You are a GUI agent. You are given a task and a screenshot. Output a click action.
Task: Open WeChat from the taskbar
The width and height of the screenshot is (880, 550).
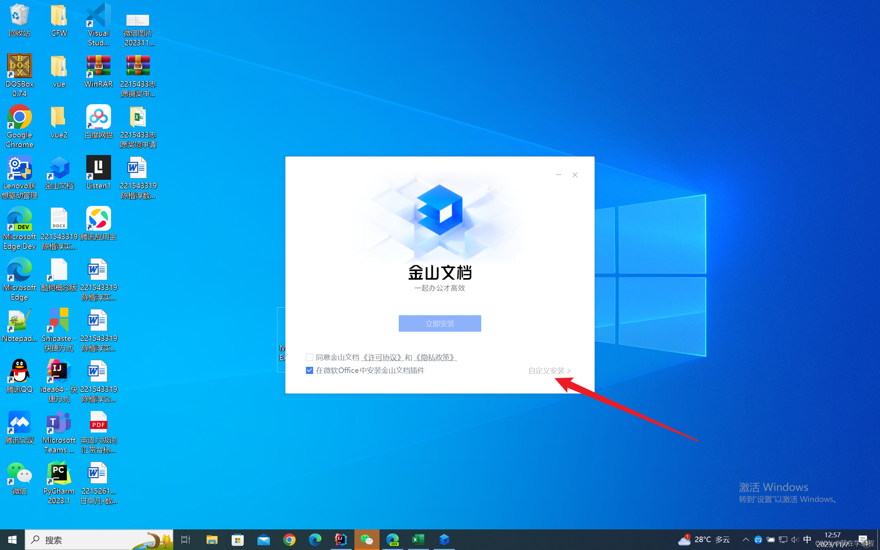point(366,540)
